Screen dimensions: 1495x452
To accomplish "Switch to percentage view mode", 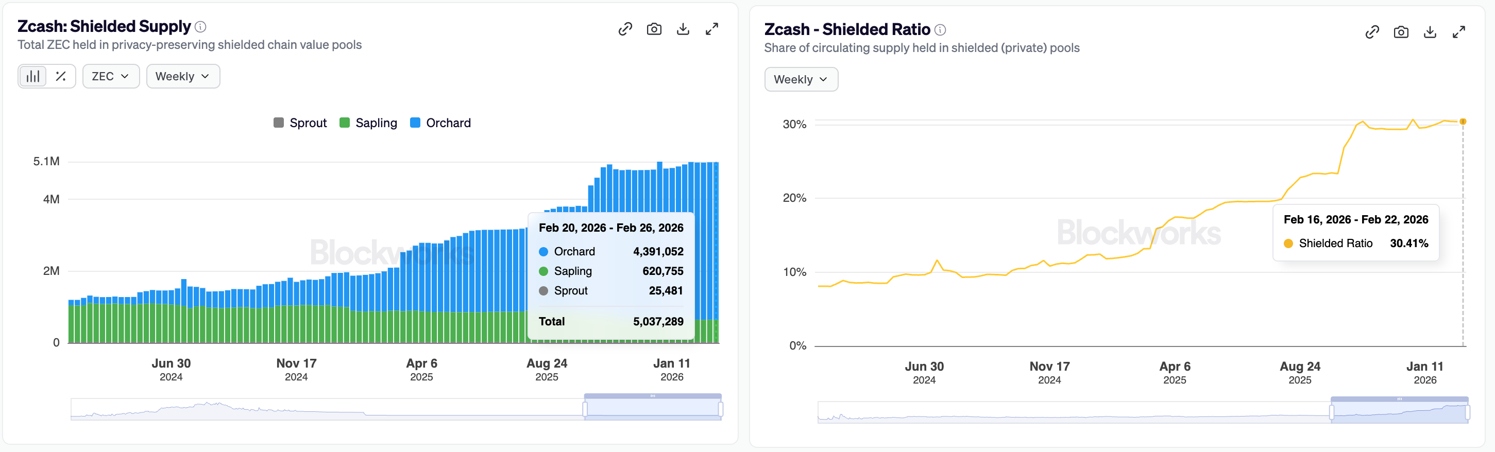I will [61, 76].
